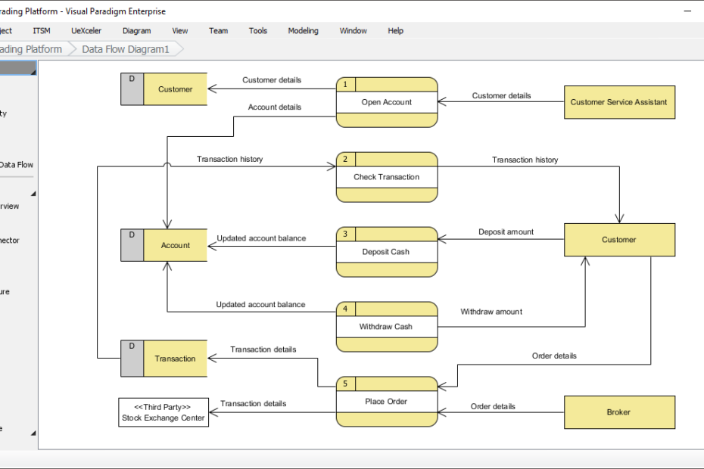Expand more palette tools with bottom arrow

pos(32,433)
